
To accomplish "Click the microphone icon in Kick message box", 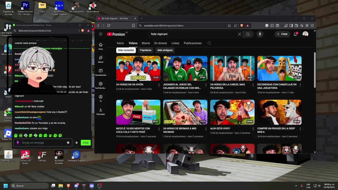I will pyautogui.click(x=18, y=143).
